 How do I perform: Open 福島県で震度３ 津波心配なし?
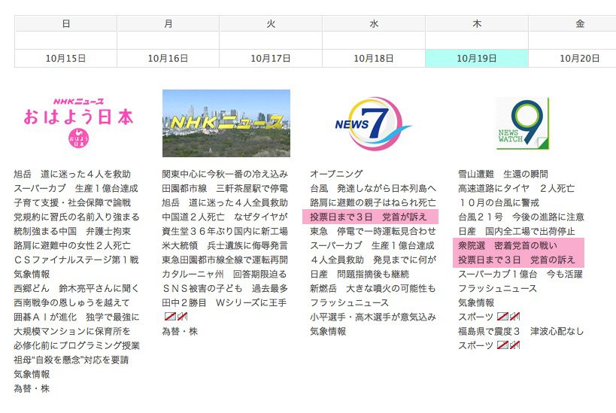[521, 331]
